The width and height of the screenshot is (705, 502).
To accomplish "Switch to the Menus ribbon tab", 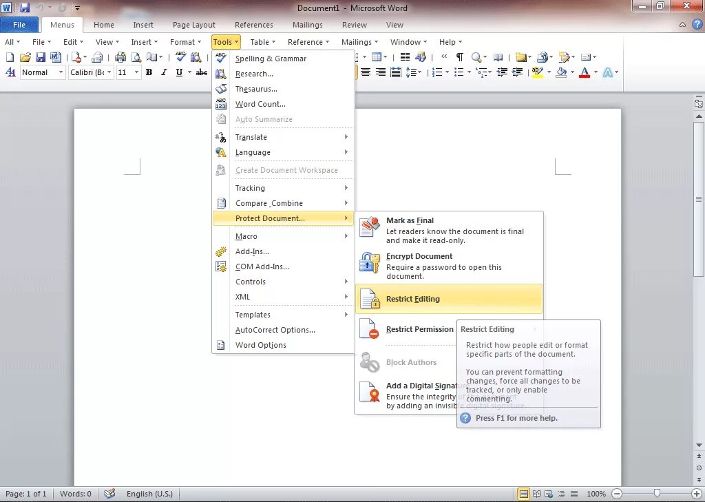I will coord(63,25).
